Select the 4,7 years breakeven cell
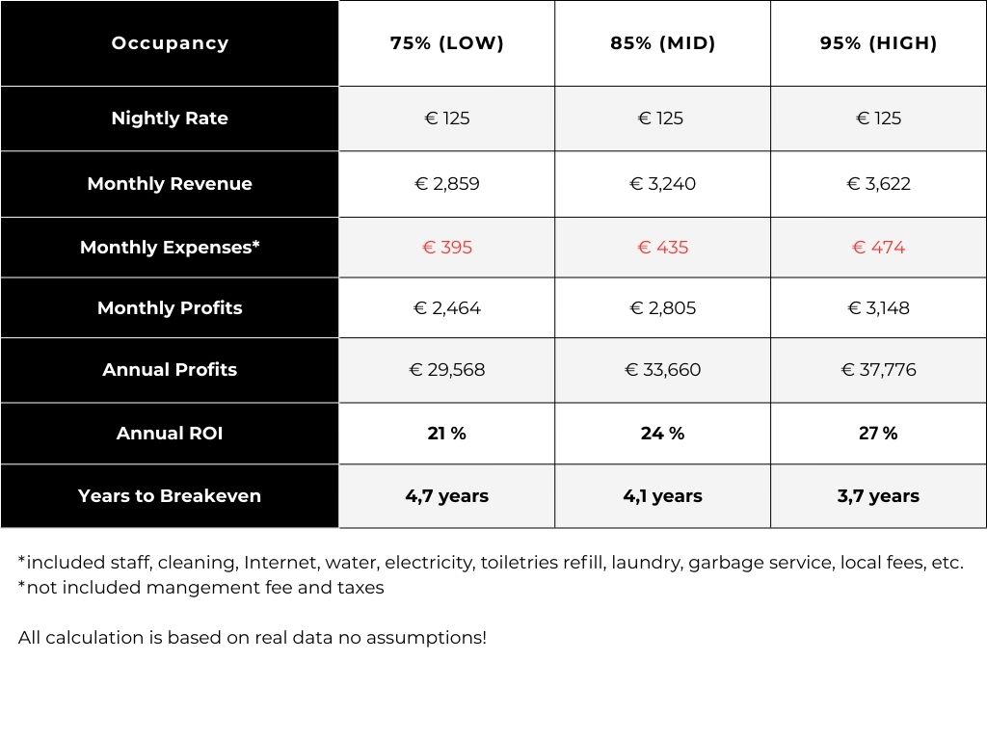The width and height of the screenshot is (987, 740). pos(446,496)
